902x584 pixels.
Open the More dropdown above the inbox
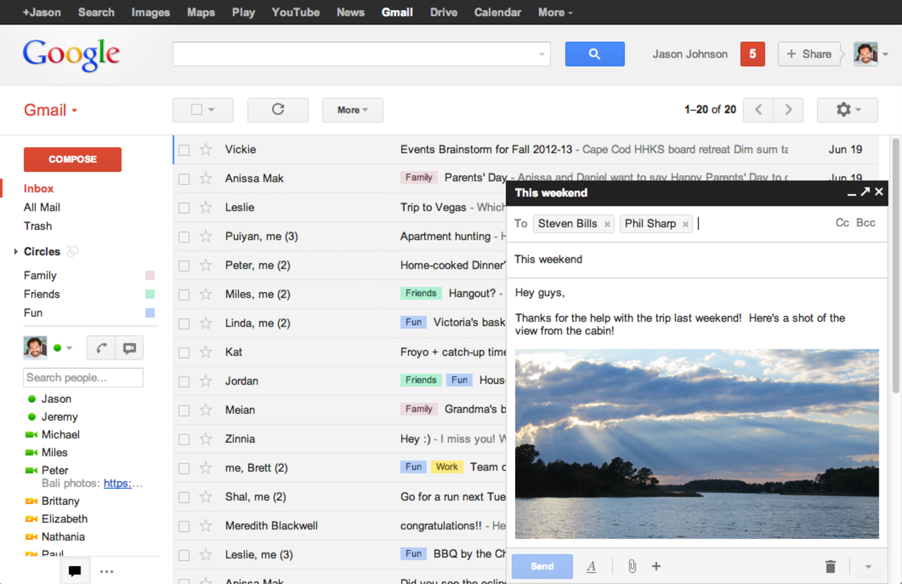click(352, 110)
